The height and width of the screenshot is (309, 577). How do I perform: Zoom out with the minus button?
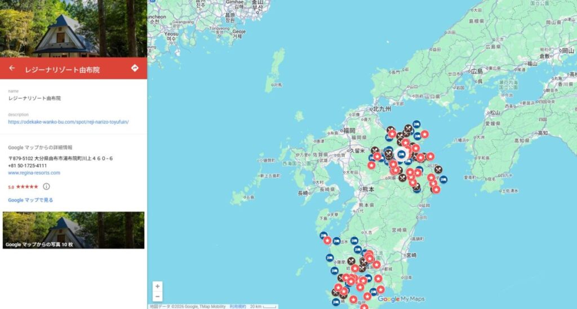[x=157, y=297]
